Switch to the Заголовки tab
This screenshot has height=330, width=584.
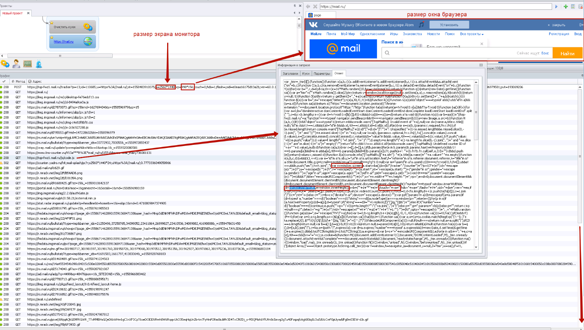coord(290,74)
